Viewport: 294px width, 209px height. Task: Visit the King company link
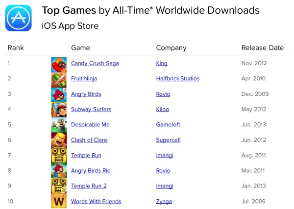pyautogui.click(x=161, y=64)
